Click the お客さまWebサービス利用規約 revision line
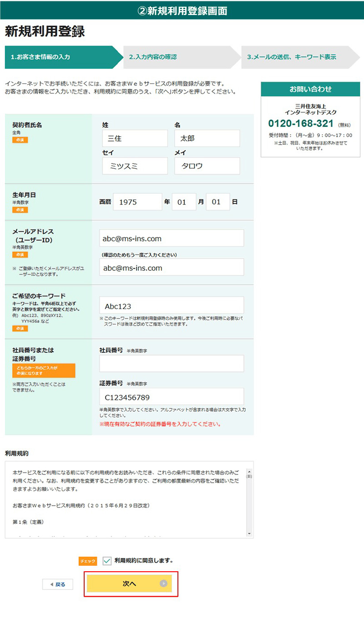The image size is (364, 630). [81, 506]
